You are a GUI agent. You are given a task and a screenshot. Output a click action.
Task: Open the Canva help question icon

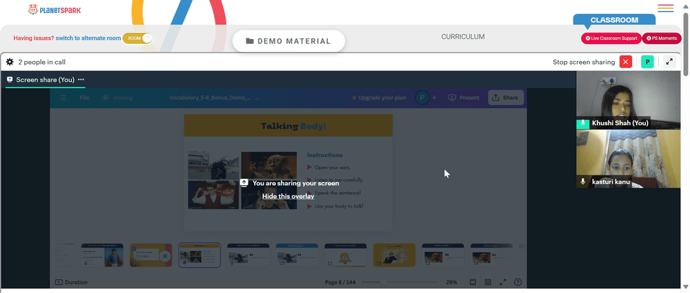[x=518, y=282]
